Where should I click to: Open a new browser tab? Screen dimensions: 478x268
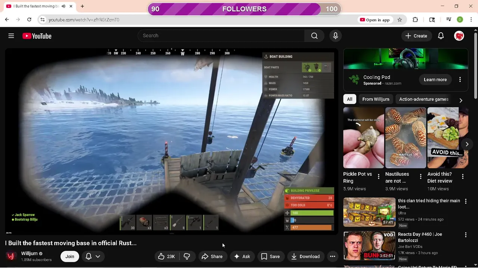[x=82, y=6]
